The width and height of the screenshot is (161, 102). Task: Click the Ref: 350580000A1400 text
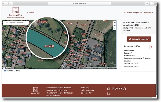[x=131, y=67]
